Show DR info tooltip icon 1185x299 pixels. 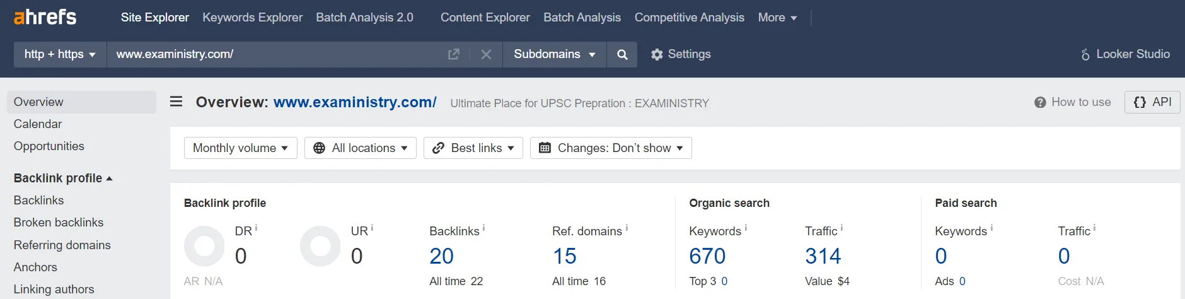point(256,228)
